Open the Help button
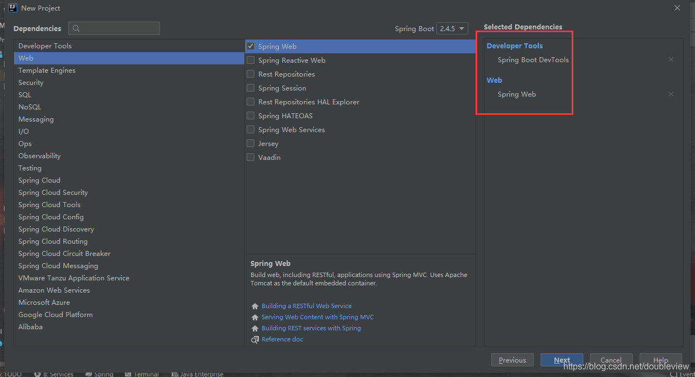This screenshot has width=695, height=377. tap(661, 360)
